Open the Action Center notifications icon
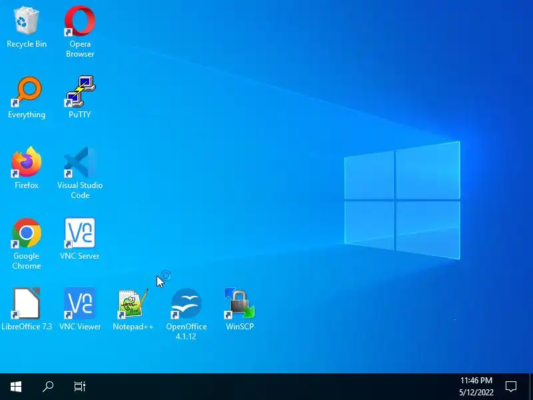The width and height of the screenshot is (533, 400). coord(511,387)
